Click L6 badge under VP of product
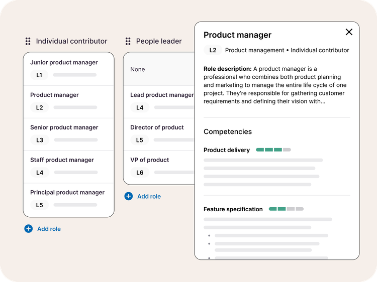Screen dimensions: 377x282 [139, 173]
